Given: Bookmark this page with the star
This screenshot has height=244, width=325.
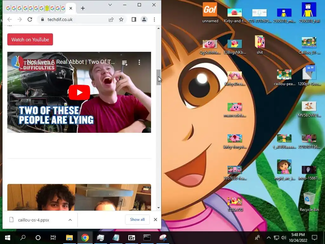Looking at the screenshot, I should [x=121, y=19].
